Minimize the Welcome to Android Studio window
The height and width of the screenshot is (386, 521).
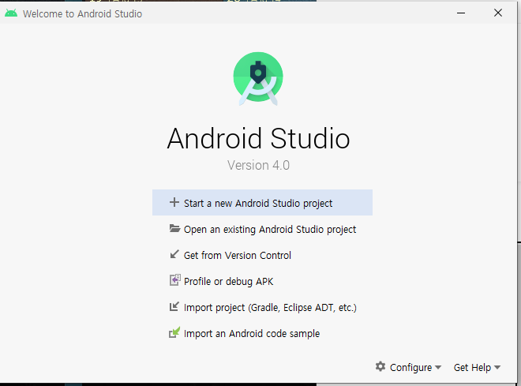click(461, 13)
